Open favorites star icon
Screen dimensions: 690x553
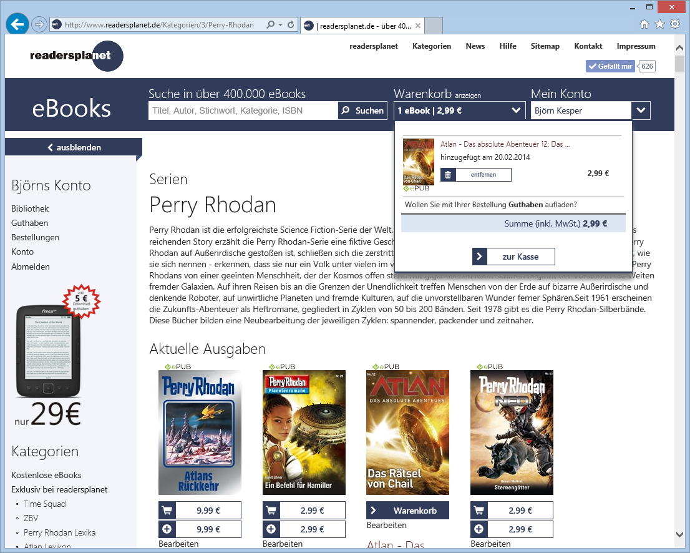(659, 24)
